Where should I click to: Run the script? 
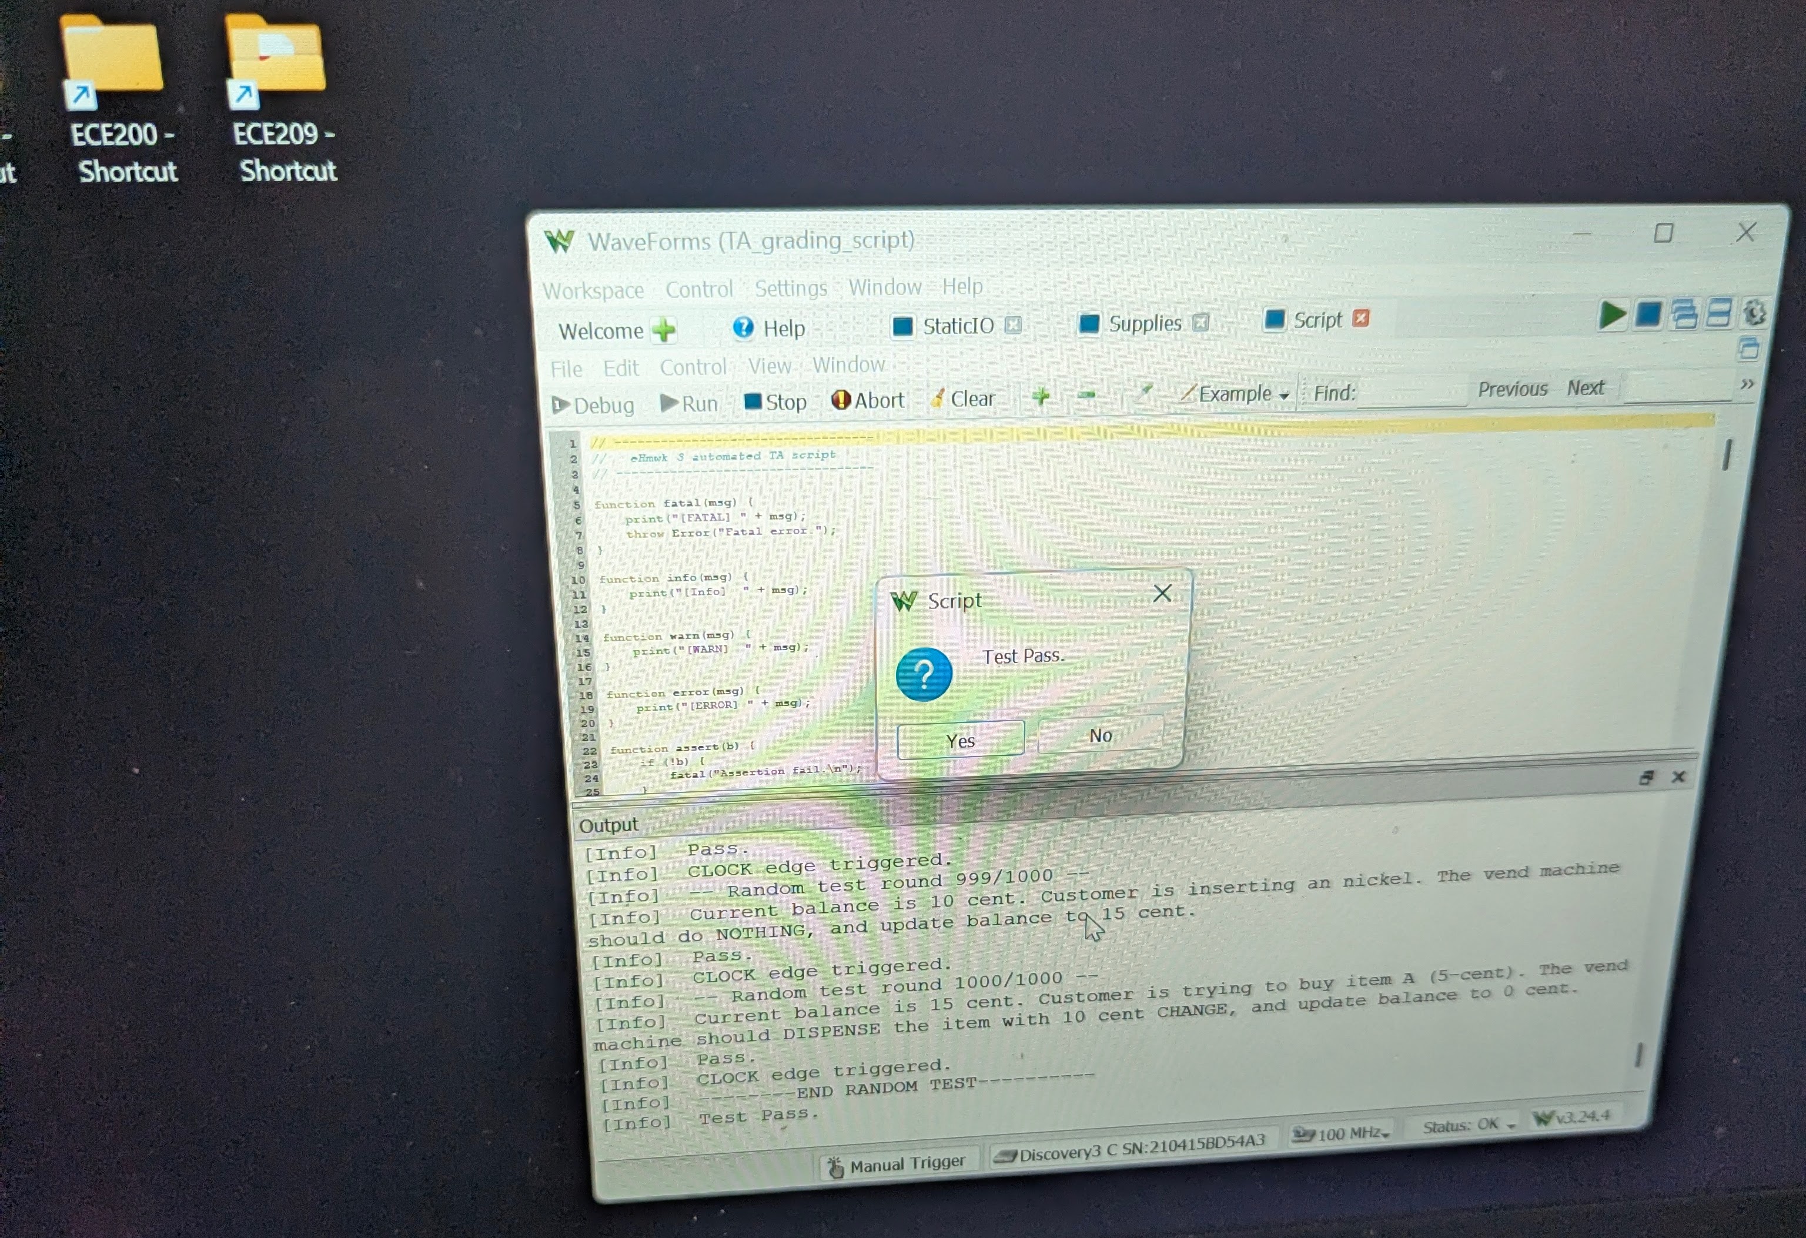689,403
